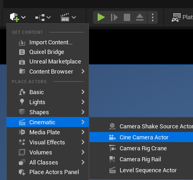Open Quixel Bridge

coord(48,52)
